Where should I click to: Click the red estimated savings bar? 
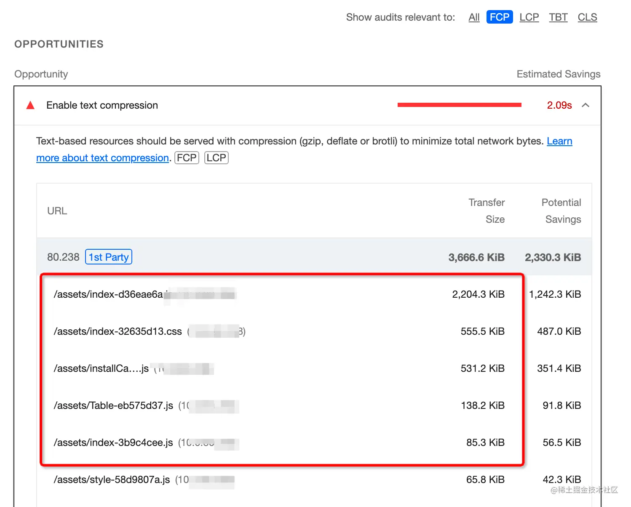click(459, 105)
